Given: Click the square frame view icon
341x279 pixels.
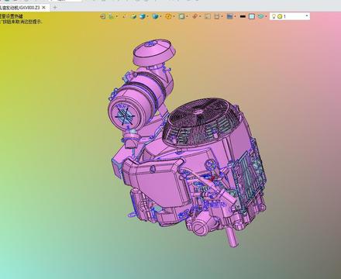Looking at the screenshot, I should (x=181, y=16).
